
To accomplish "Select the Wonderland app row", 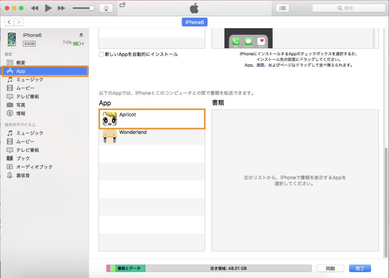I will point(152,137).
